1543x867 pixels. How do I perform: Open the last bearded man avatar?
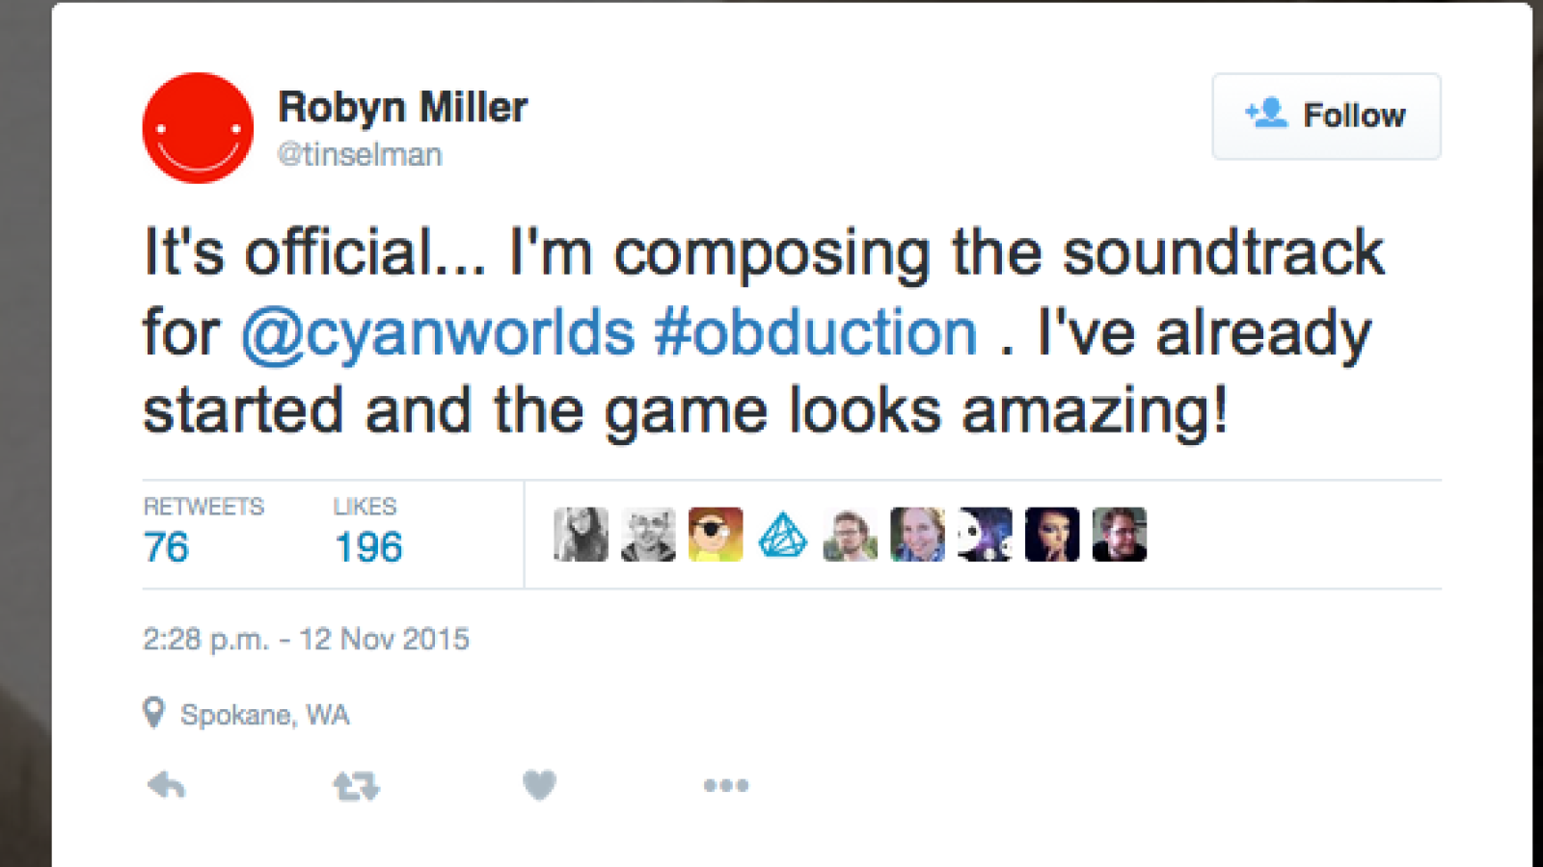[1120, 535]
